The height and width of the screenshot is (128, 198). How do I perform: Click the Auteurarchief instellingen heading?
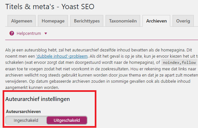pos(38,99)
